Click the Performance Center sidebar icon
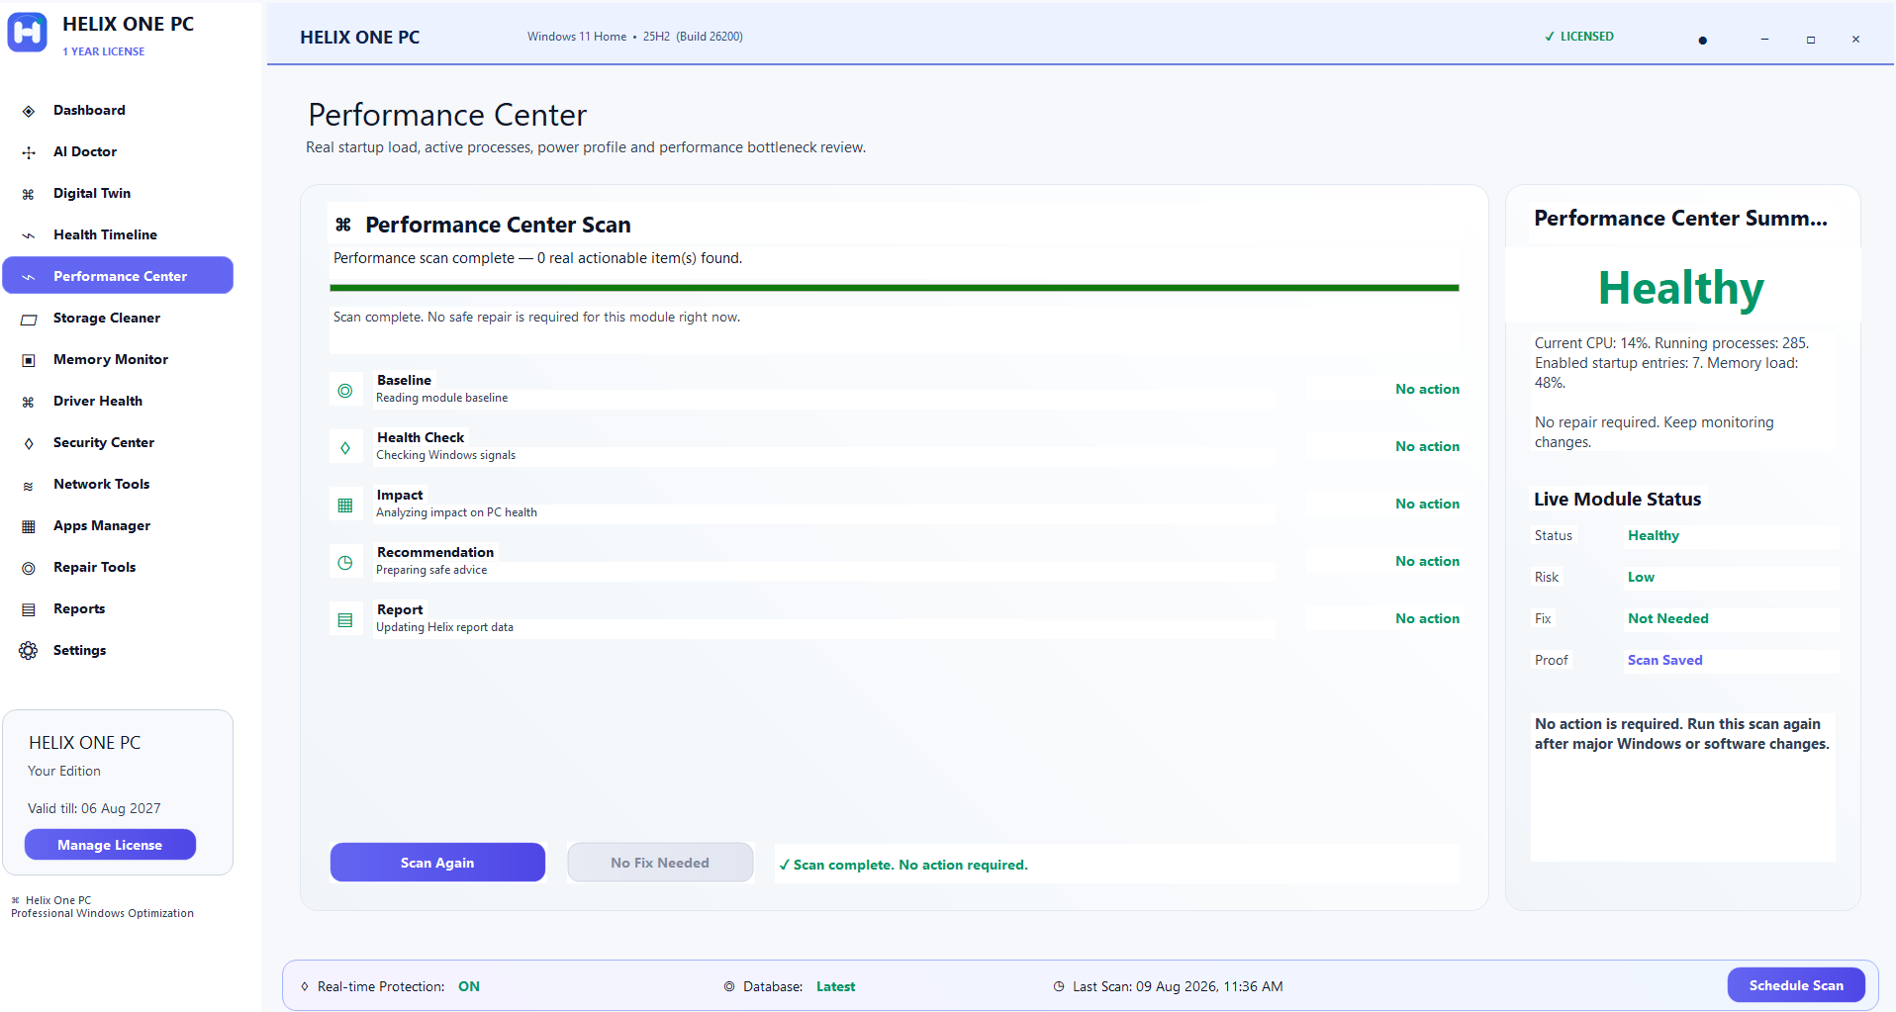 tap(29, 277)
